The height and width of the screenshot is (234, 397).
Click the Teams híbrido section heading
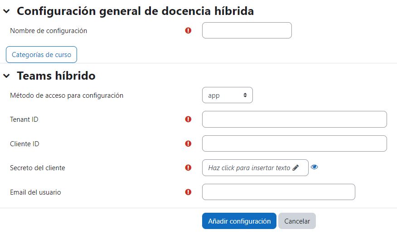point(56,76)
